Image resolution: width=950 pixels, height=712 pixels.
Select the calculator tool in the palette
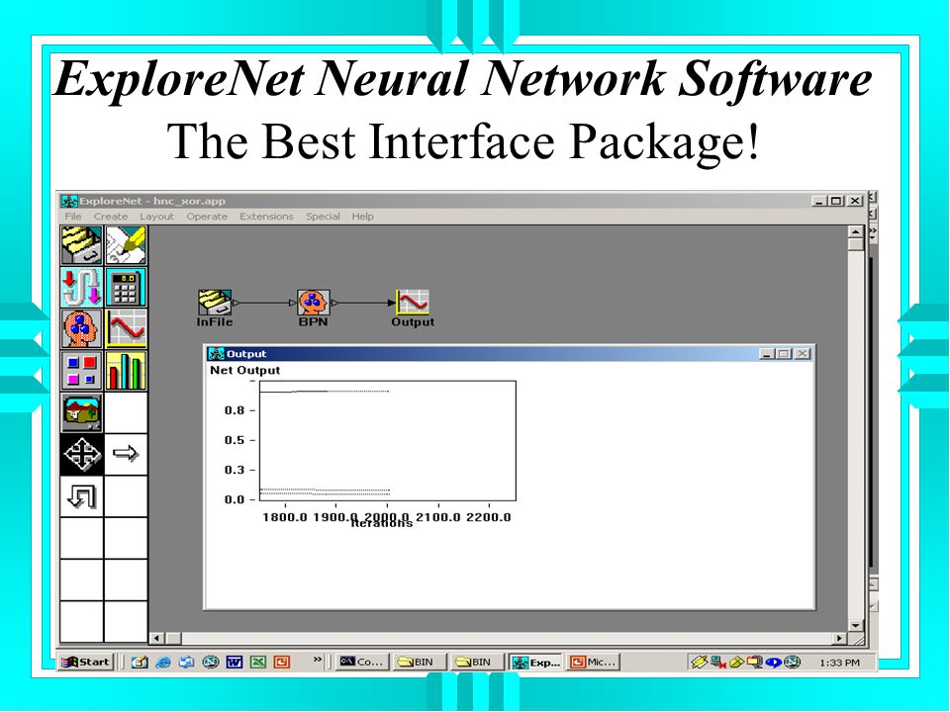126,287
